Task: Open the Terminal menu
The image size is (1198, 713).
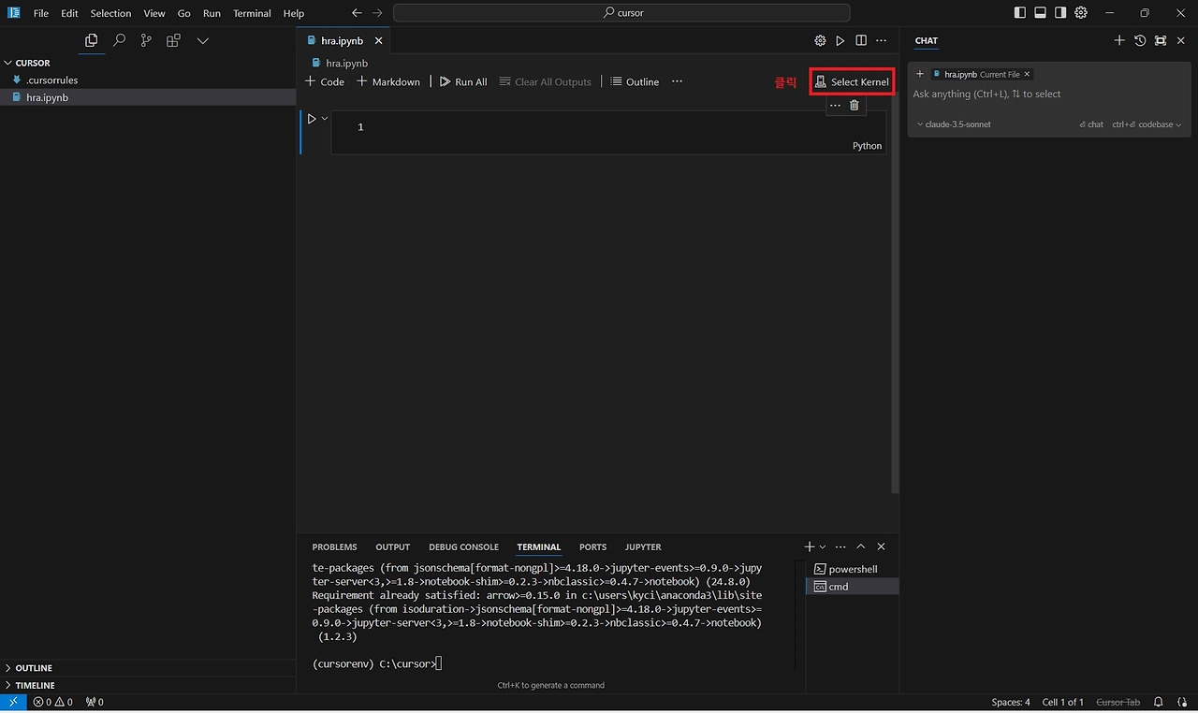Action: point(252,13)
